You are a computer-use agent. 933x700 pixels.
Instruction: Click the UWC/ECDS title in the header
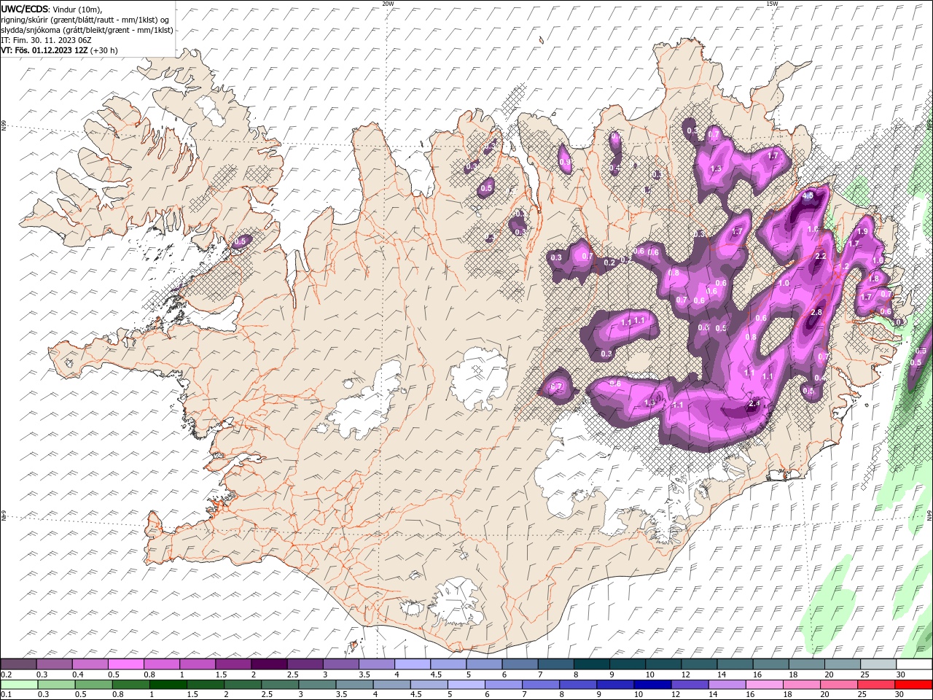click(25, 9)
